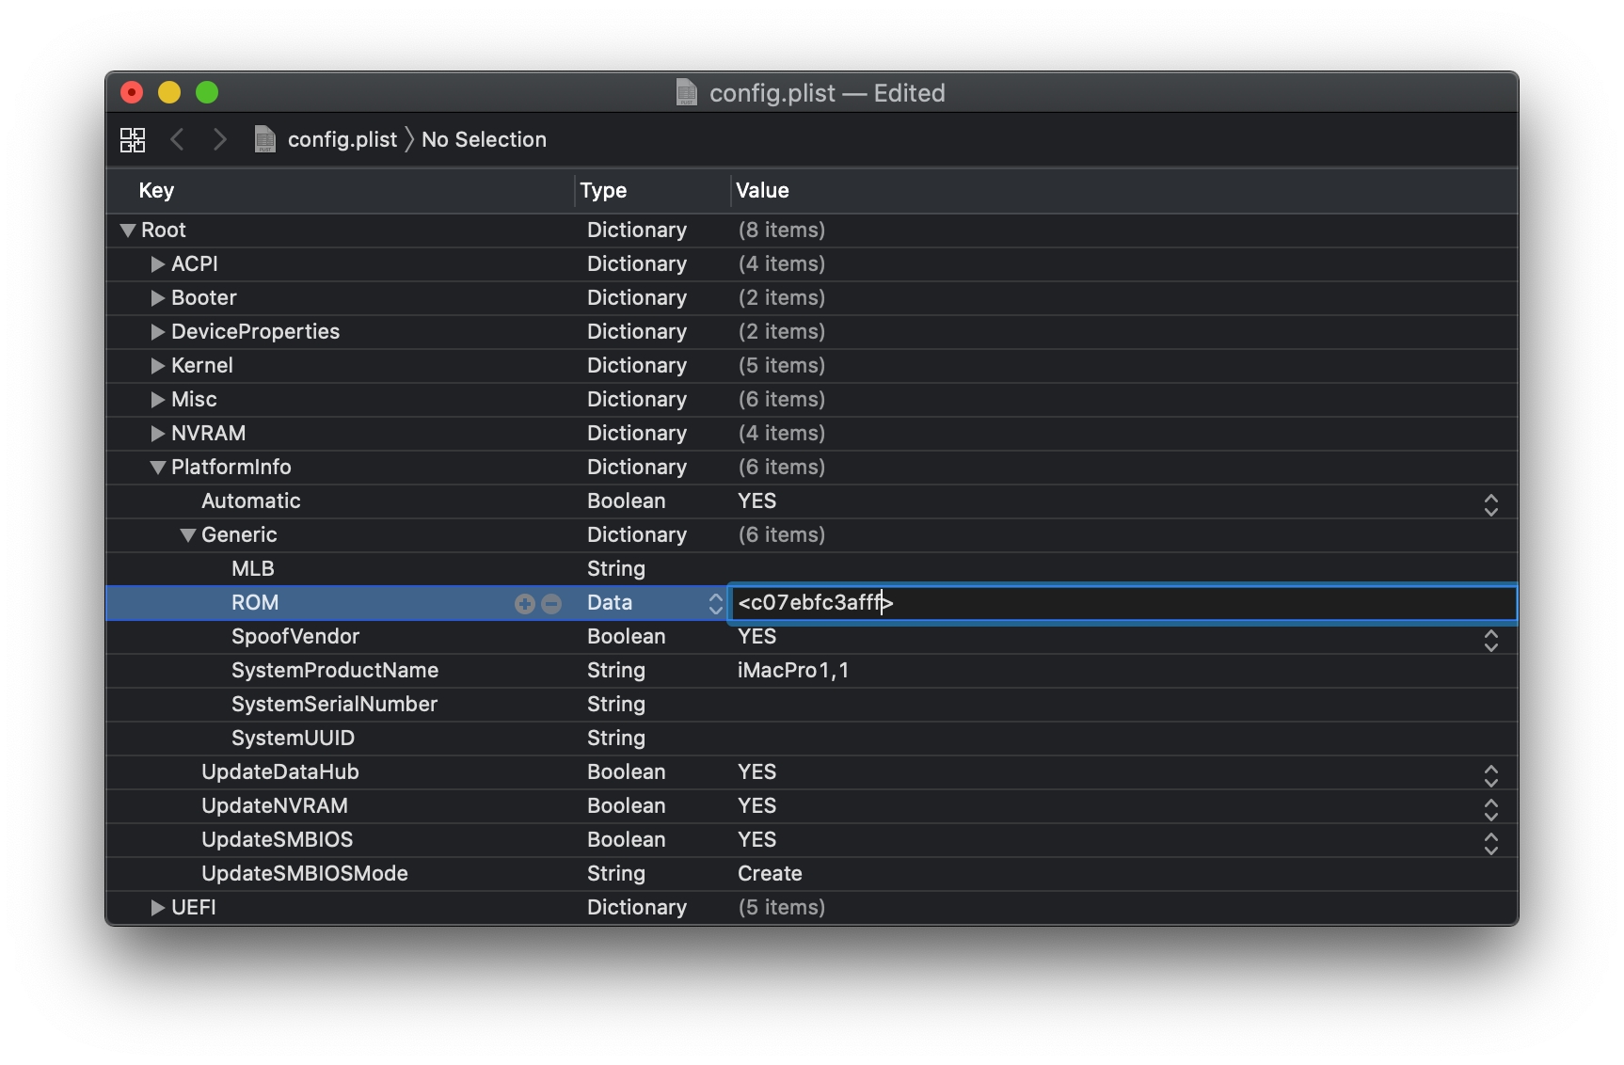Toggle the UpdateDataHub boolean value stepper
The width and height of the screenshot is (1624, 1065).
click(x=1491, y=776)
